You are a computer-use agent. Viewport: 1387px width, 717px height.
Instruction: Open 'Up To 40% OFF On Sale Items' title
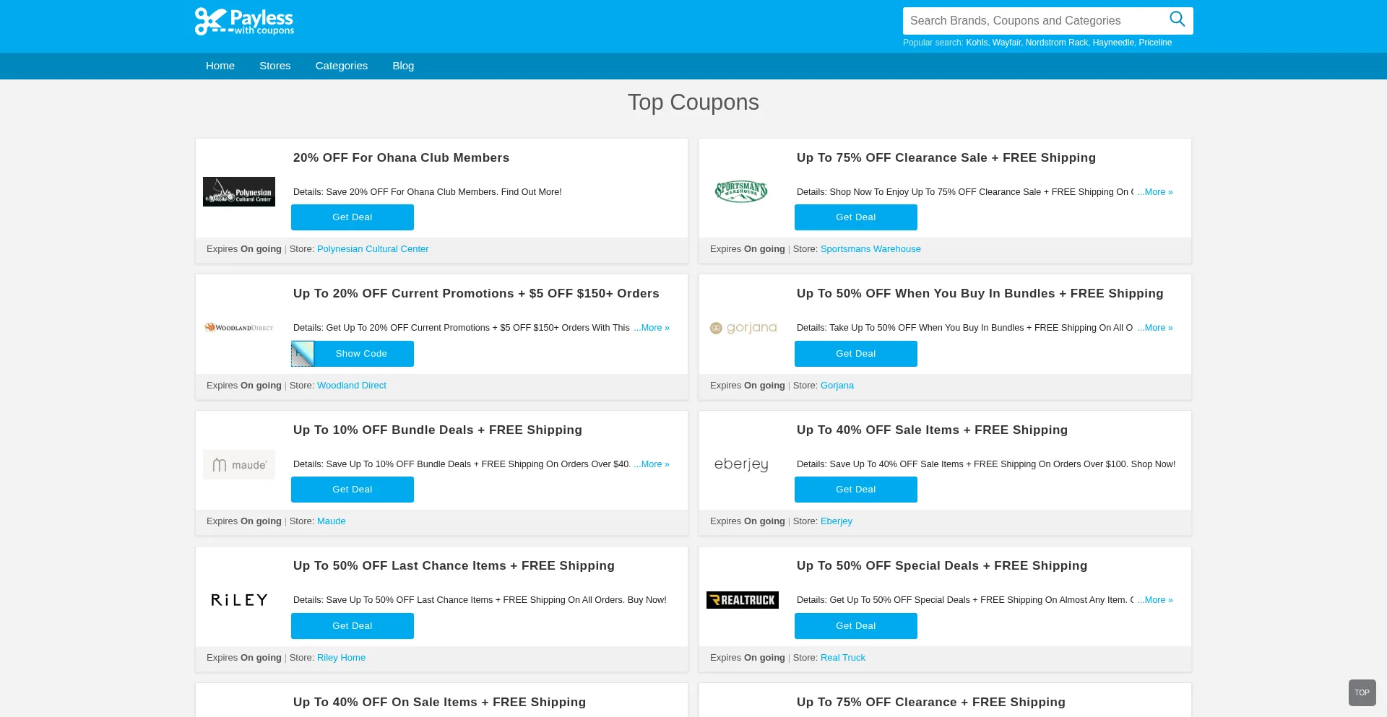(x=439, y=703)
